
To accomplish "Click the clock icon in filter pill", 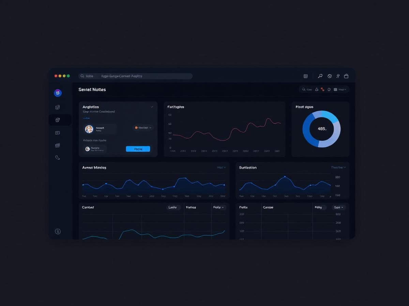I will pos(329,89).
